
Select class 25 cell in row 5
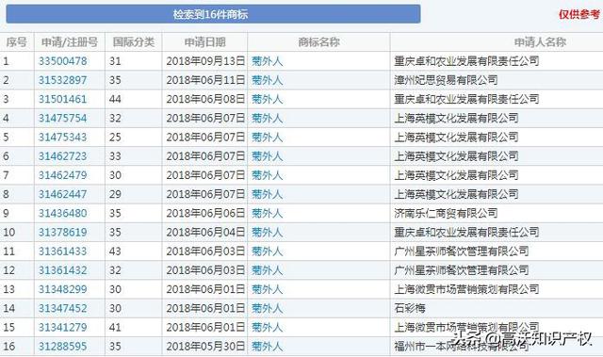pos(115,138)
